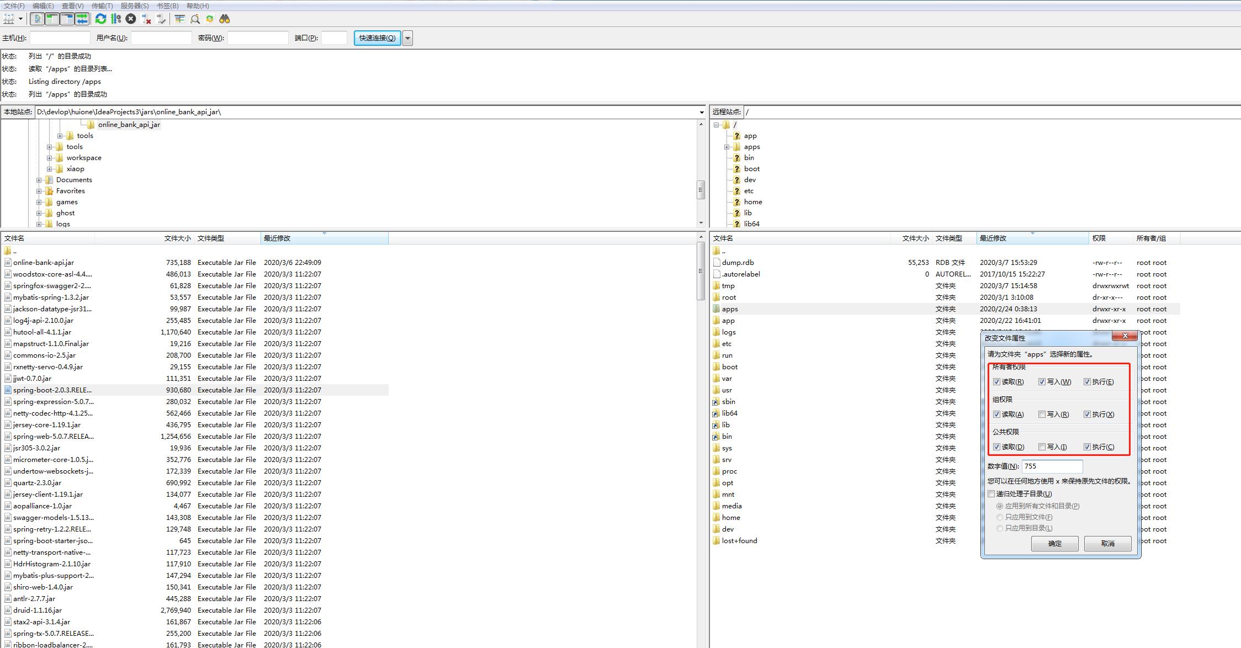The width and height of the screenshot is (1241, 648).
Task: Click the 数字值 permission value field
Action: tap(1052, 466)
